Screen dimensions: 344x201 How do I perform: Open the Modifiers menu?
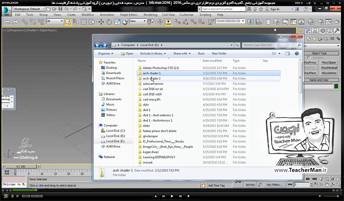[88, 15]
